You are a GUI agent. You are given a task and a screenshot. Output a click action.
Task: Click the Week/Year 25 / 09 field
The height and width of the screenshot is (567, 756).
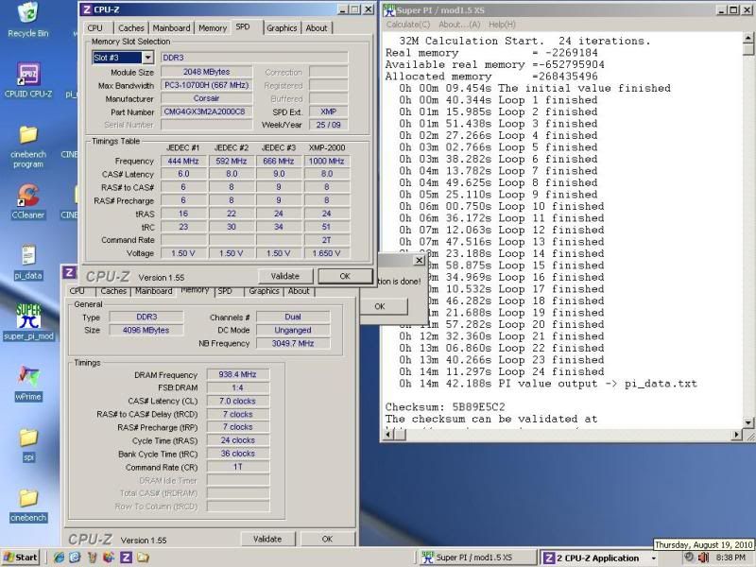328,125
